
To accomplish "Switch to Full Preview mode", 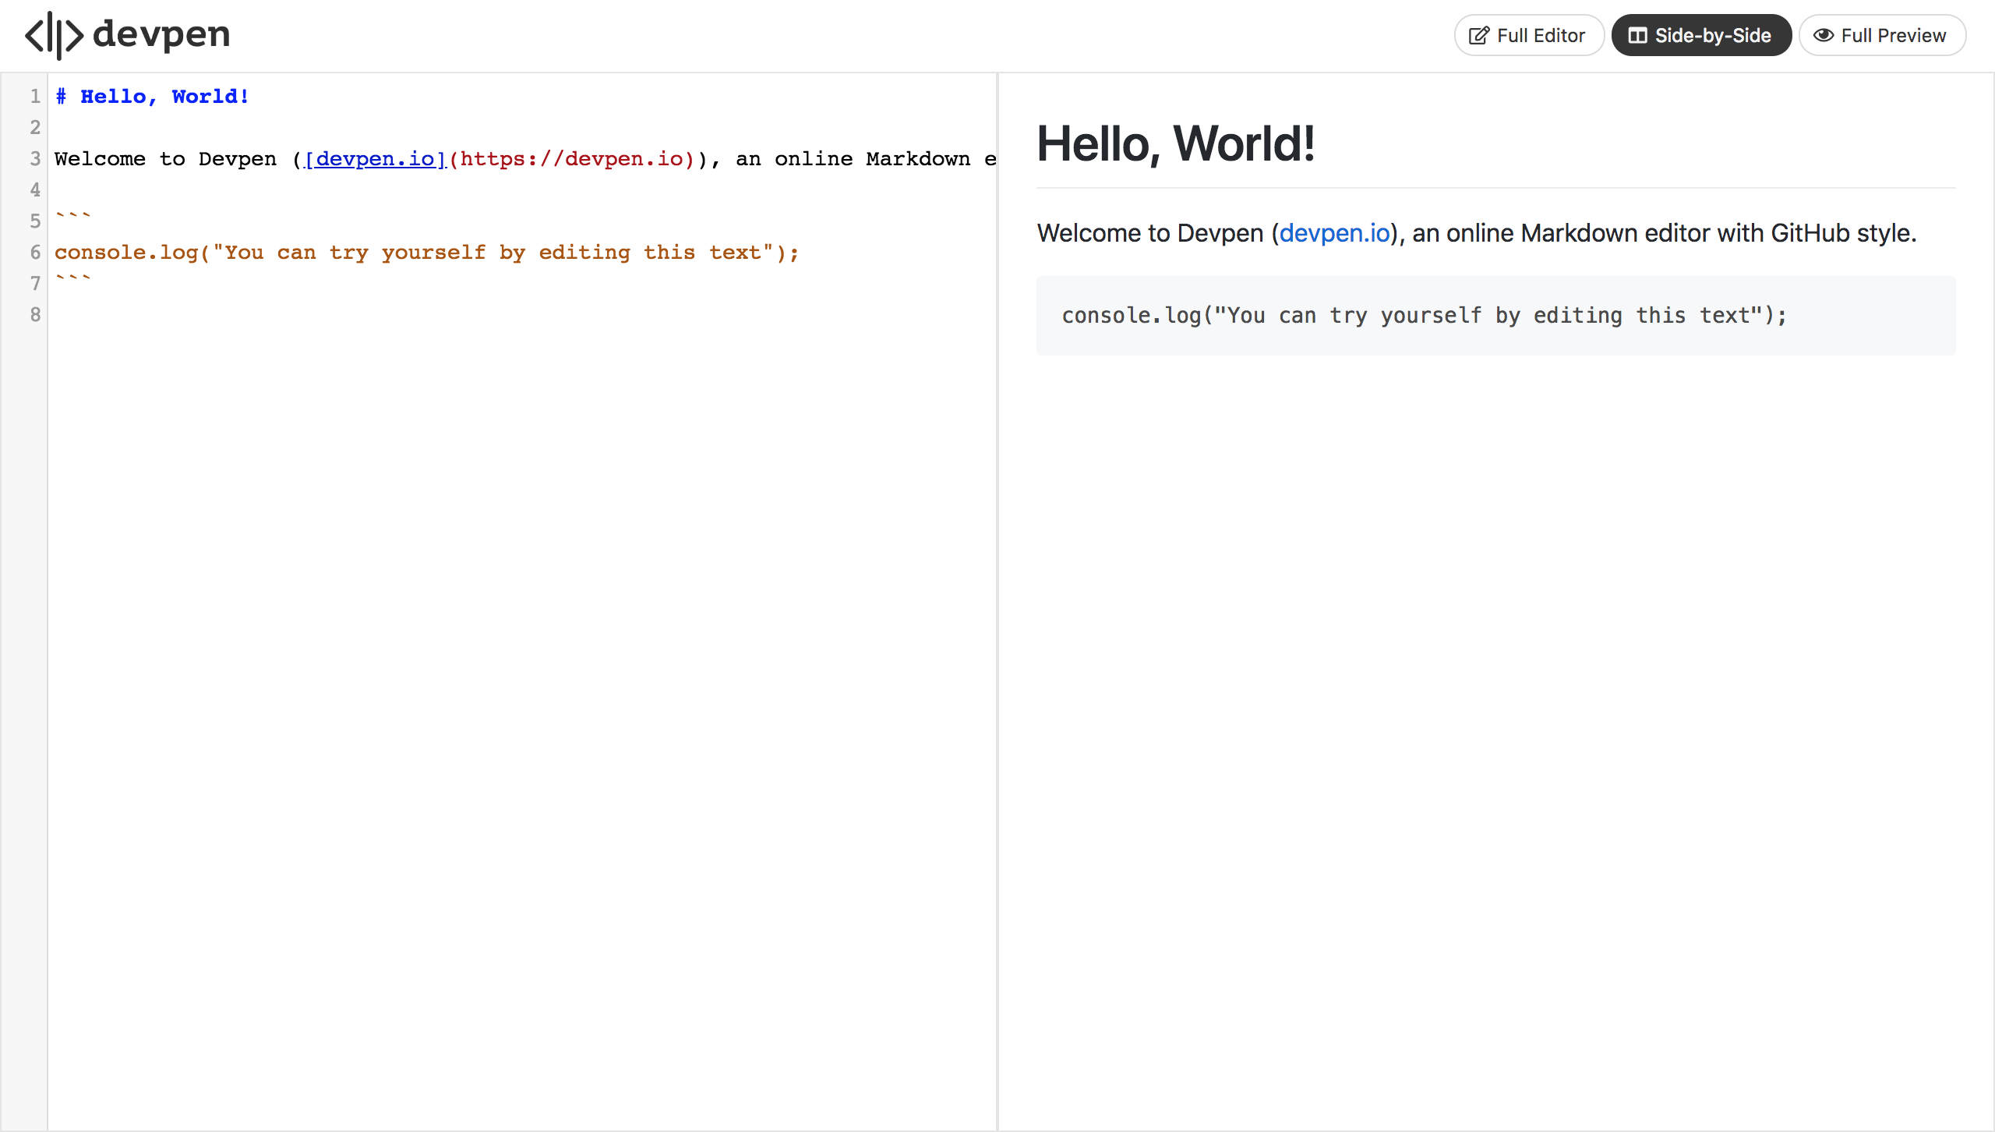I will 1883,35.
